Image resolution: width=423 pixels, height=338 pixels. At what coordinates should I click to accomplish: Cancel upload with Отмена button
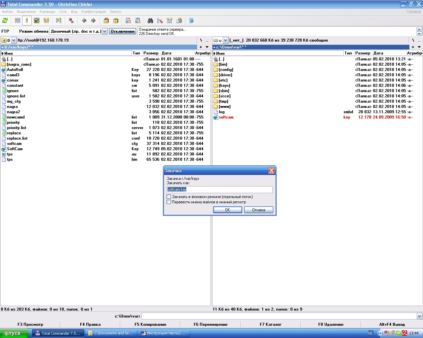pos(259,210)
